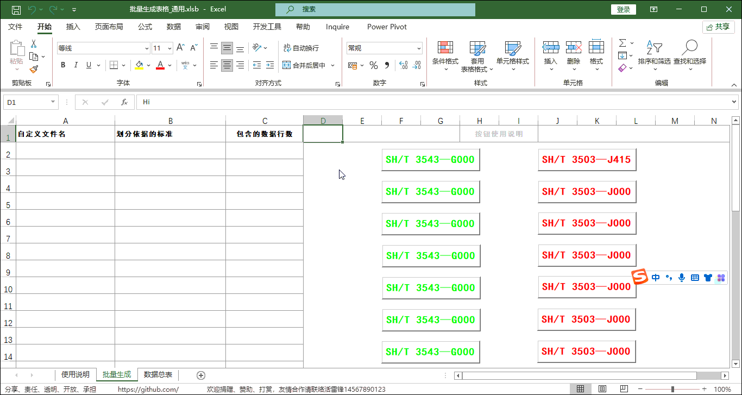Viewport: 742px width, 395px height.
Task: Open the 公式 ribbon tab
Action: click(145, 27)
